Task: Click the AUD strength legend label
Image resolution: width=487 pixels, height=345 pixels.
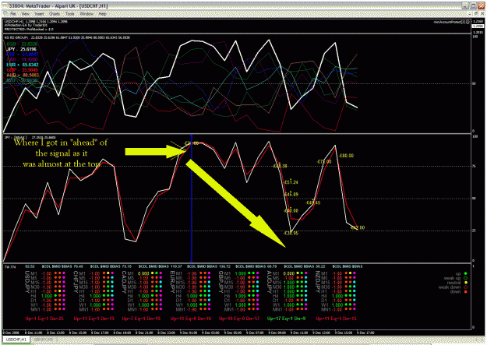Action: pos(23,75)
